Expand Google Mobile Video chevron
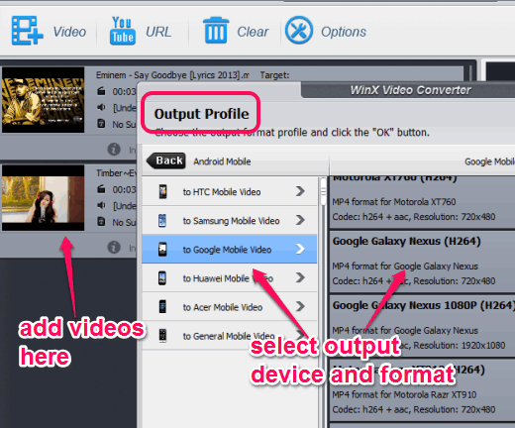The image size is (515, 428). coord(300,249)
